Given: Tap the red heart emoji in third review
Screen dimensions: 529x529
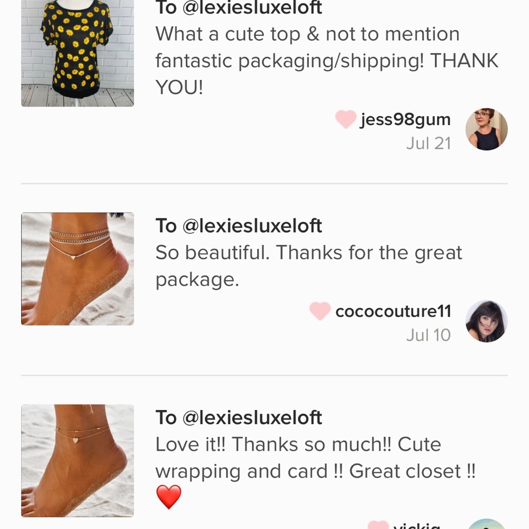Looking at the screenshot, I should coord(169,497).
